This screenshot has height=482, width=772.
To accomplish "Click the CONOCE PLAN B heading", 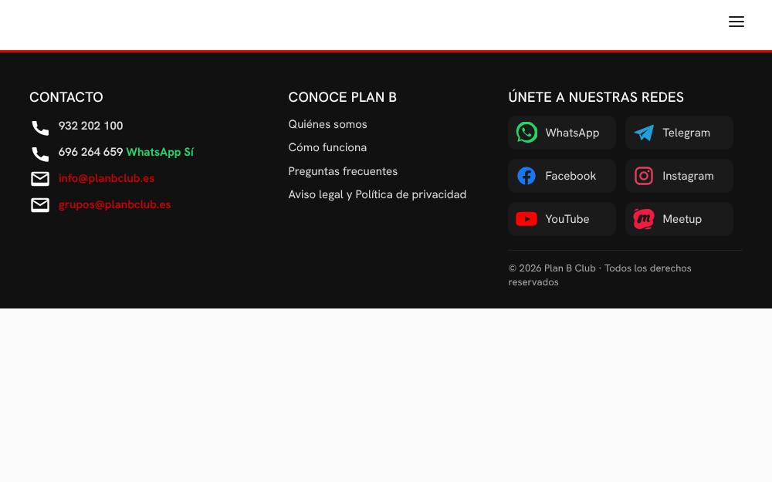I will 342,97.
